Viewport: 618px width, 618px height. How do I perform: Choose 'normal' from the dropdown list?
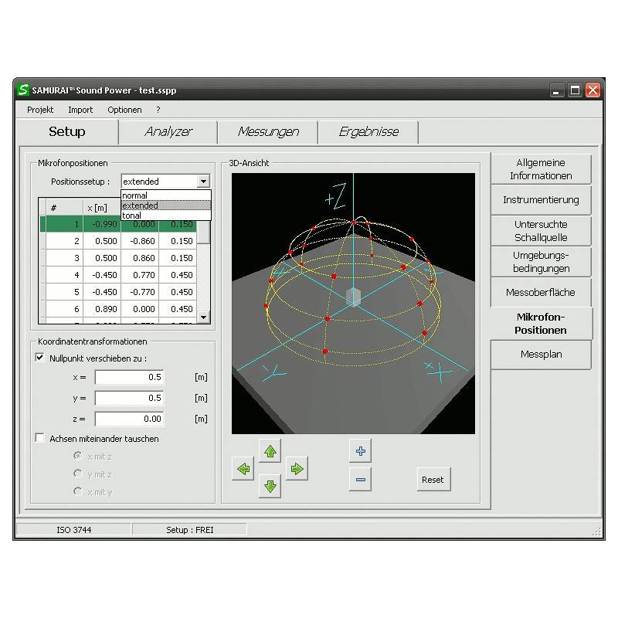[135, 196]
